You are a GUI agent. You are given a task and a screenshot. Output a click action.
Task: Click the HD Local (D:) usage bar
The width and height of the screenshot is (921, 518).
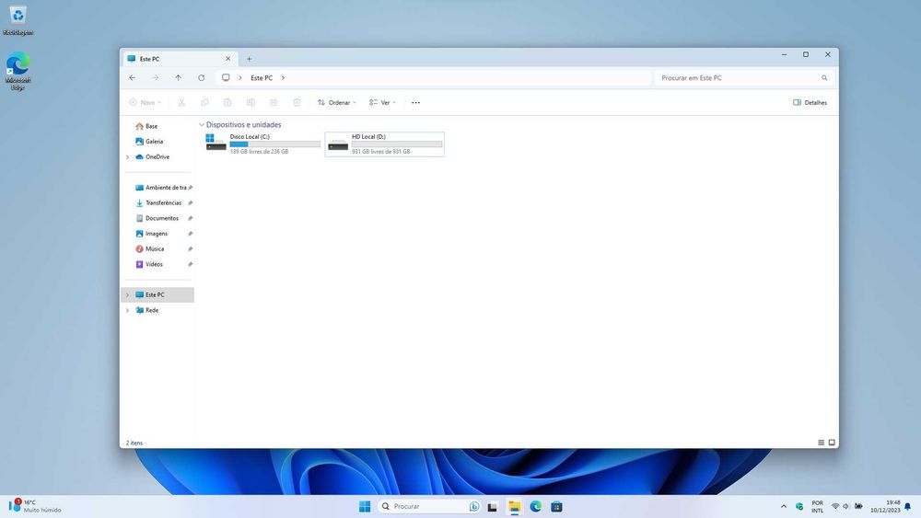[x=397, y=144]
